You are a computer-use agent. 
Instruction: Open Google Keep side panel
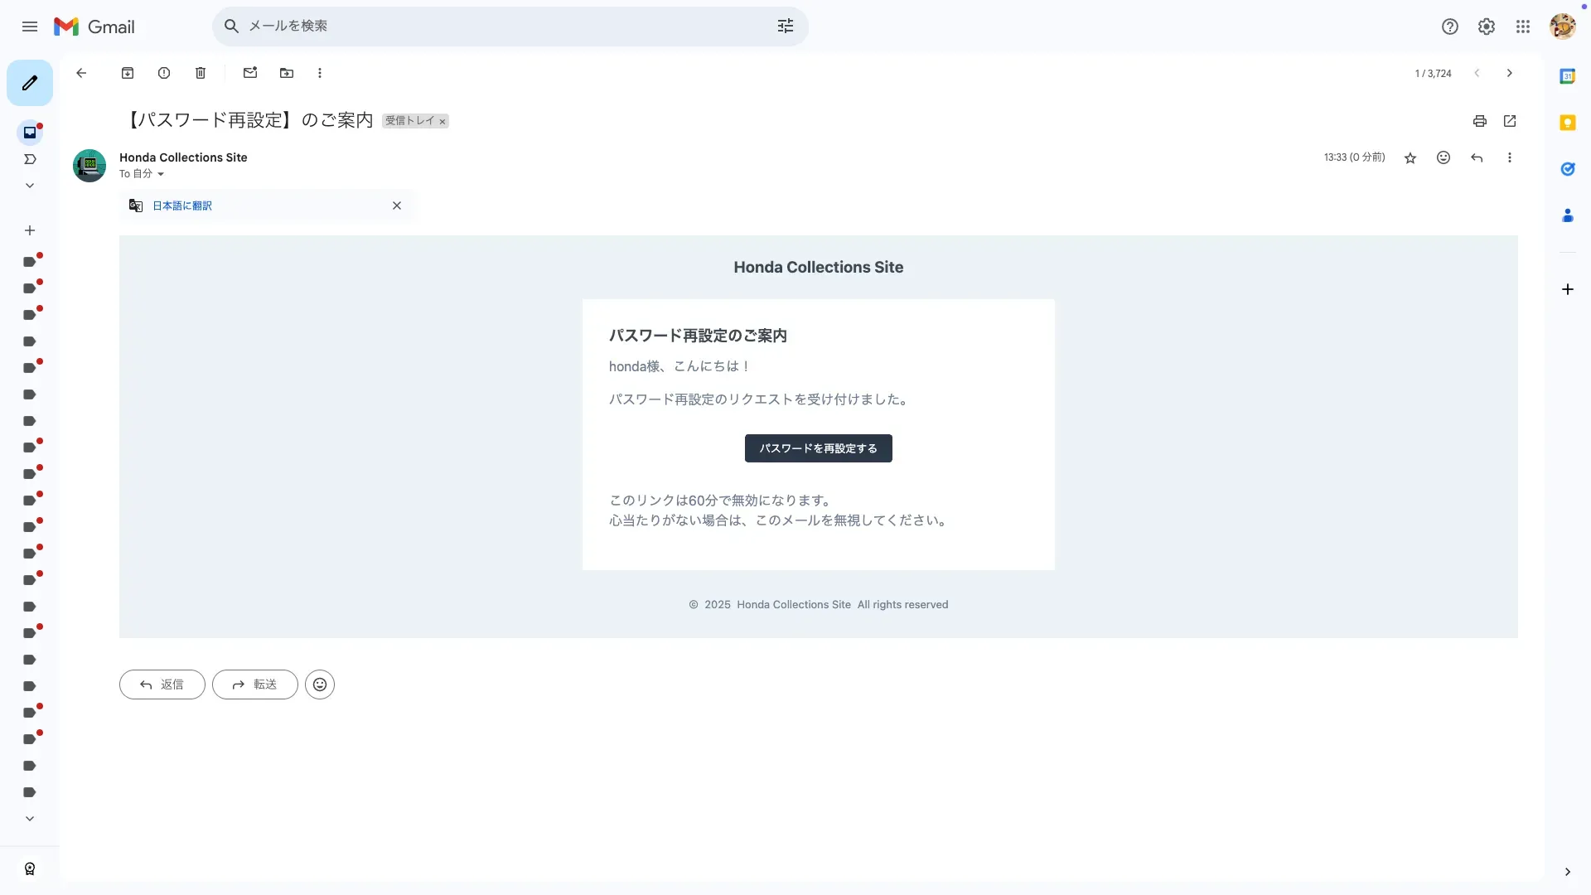[1568, 123]
